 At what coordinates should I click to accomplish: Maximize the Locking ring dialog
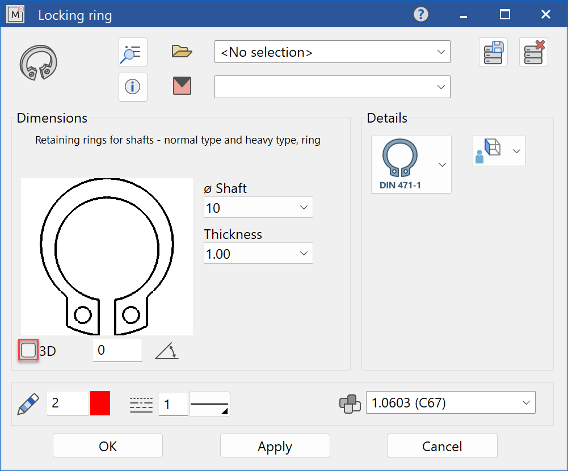coord(504,15)
